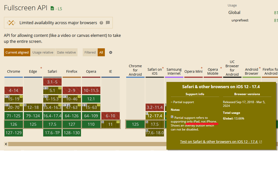The height and width of the screenshot is (188, 278).
Task: Open the LS specification document icon
Action: click(52, 8)
